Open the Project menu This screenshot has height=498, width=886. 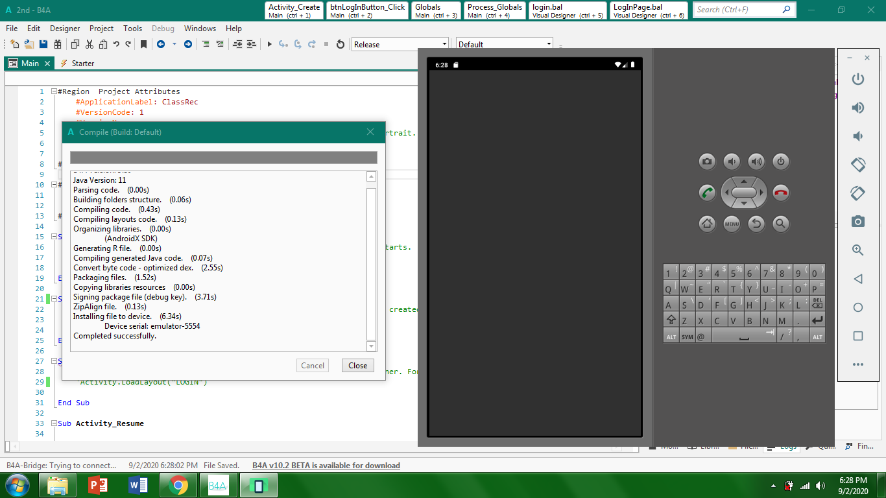click(x=101, y=29)
